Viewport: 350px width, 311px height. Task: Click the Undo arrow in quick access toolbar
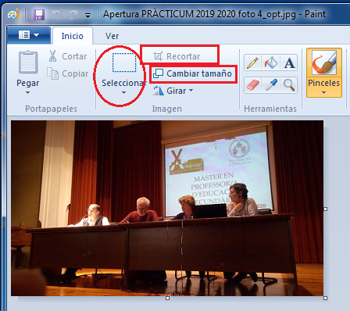coord(56,15)
